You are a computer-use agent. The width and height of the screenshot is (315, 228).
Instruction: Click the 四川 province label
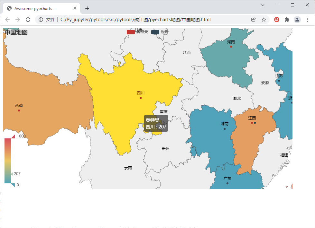coord(141,93)
